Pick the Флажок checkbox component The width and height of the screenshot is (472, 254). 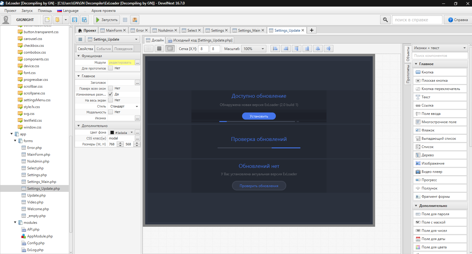(440, 130)
